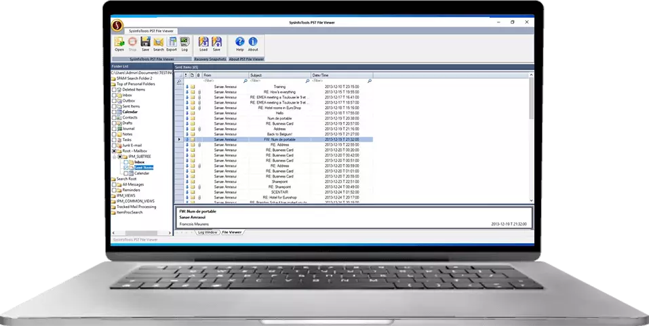Click the magnifier icon in the Date/Time filter
Viewport: 649px width, 326px height.
tap(369, 81)
